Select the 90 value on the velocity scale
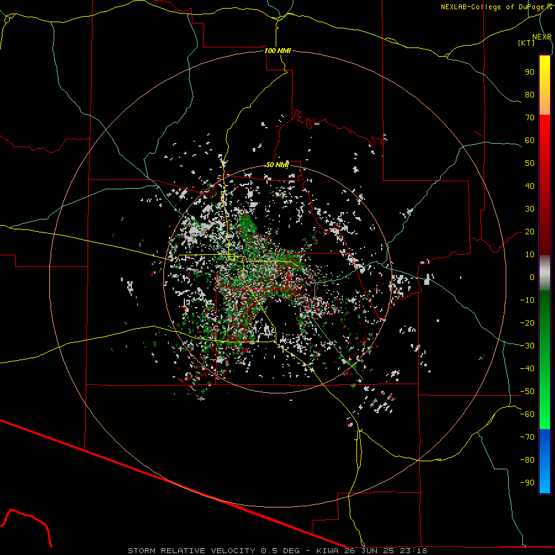This screenshot has width=555, height=555. 530,72
